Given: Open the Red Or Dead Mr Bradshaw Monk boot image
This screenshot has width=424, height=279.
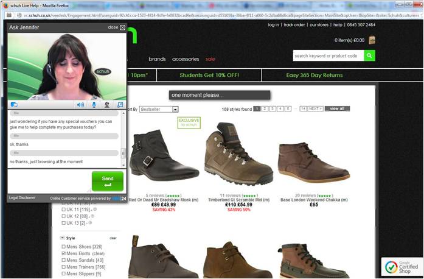Looking at the screenshot, I should pyautogui.click(x=164, y=156).
